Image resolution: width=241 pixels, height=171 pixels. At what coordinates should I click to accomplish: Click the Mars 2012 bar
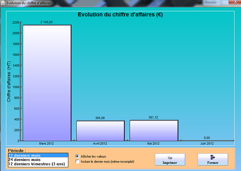pos(47,83)
